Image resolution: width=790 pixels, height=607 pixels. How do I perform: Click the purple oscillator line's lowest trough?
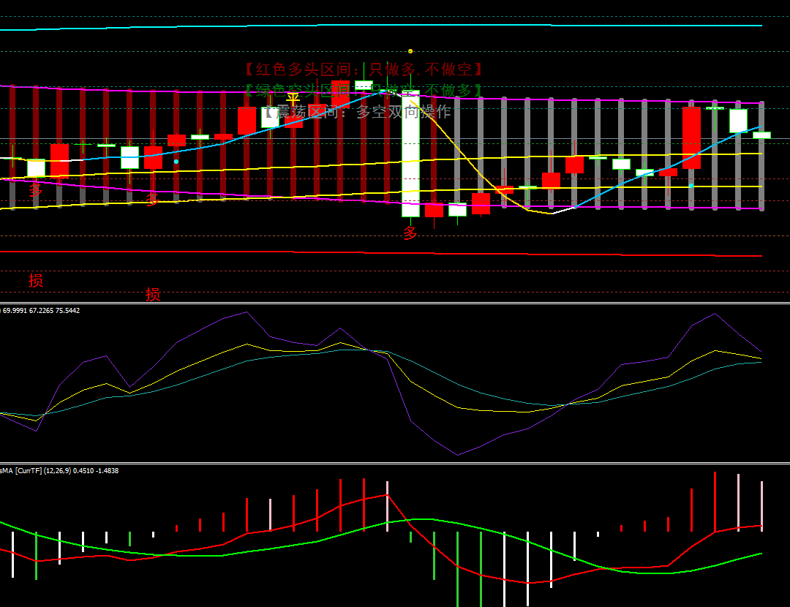458,455
